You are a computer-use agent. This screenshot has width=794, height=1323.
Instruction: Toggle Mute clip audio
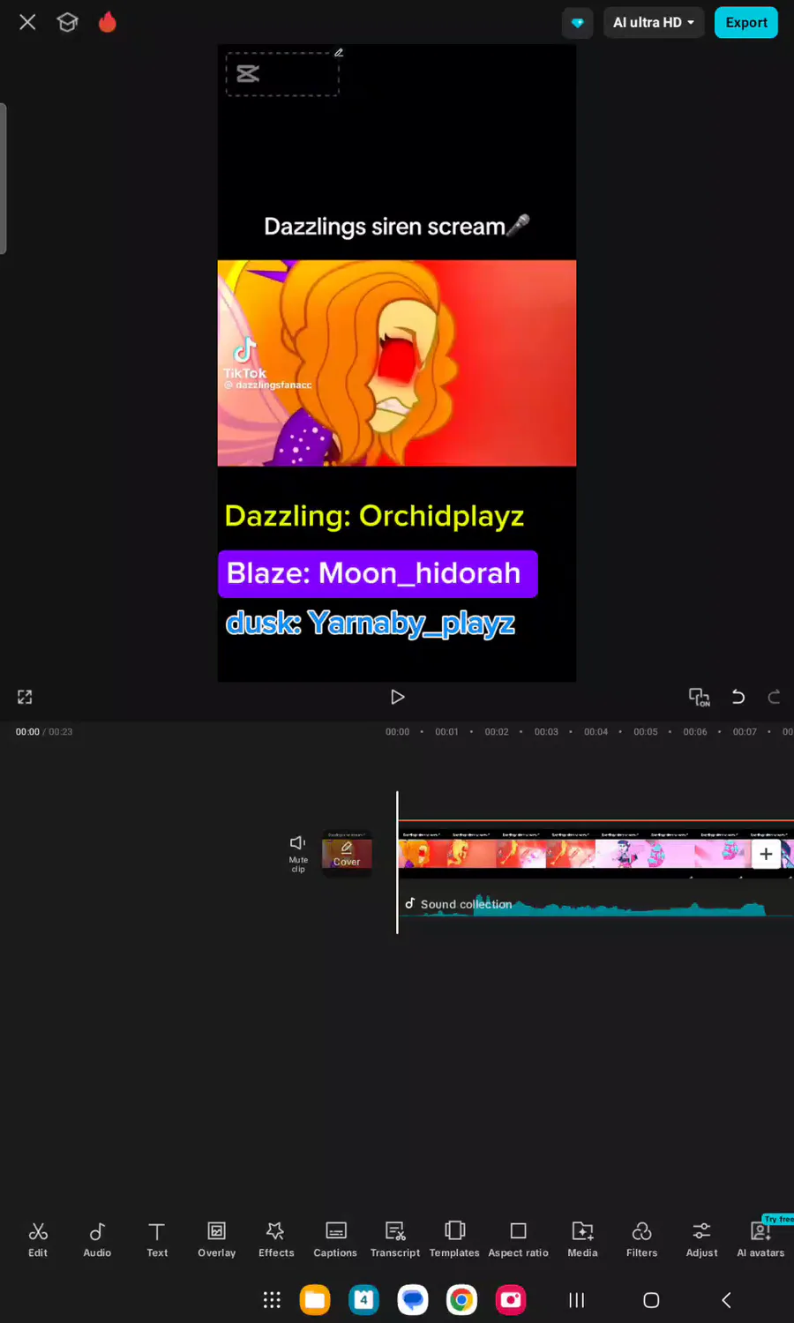click(x=298, y=853)
